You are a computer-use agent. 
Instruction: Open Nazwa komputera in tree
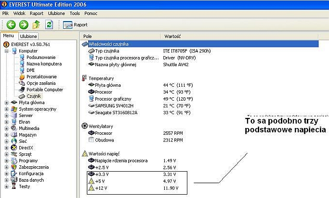(44, 64)
